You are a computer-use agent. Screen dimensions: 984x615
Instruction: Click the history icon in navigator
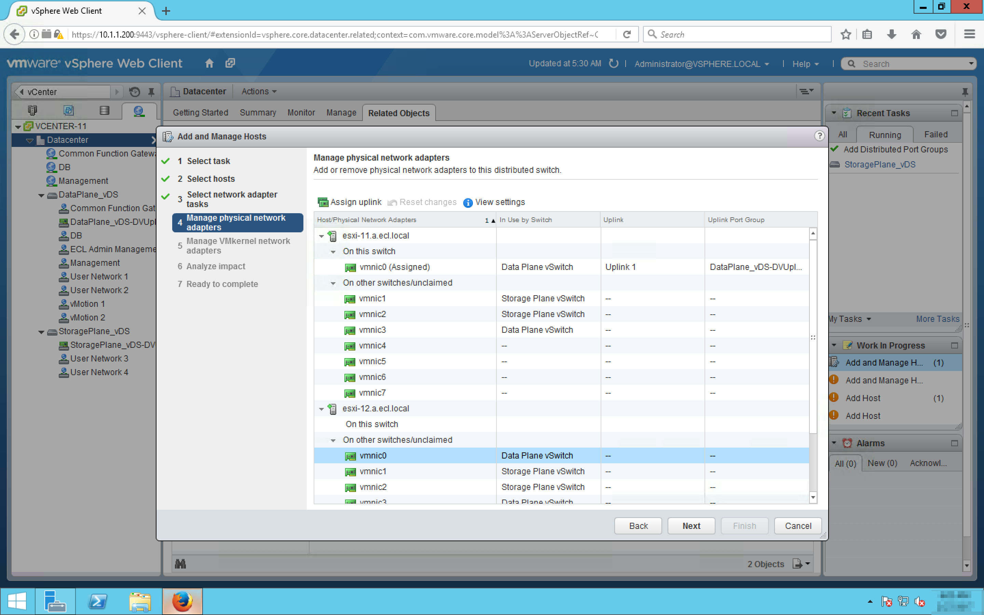pyautogui.click(x=135, y=92)
